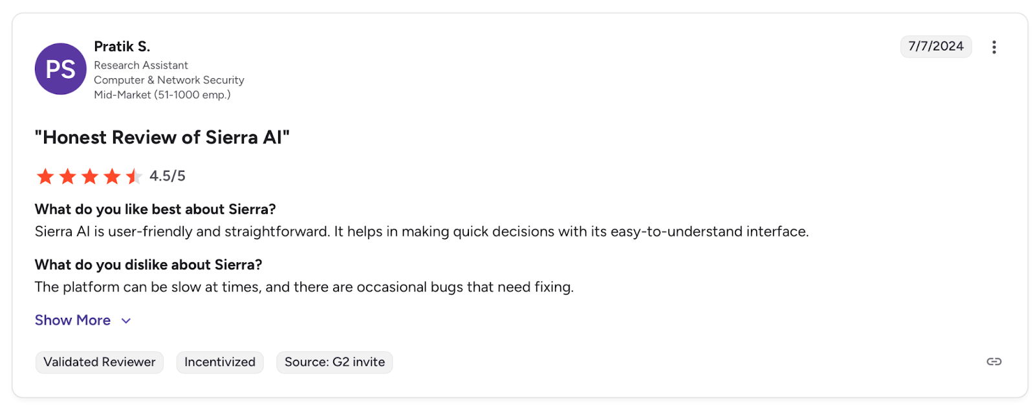This screenshot has width=1035, height=405.
Task: Click the Incentivized badge
Action: click(220, 362)
